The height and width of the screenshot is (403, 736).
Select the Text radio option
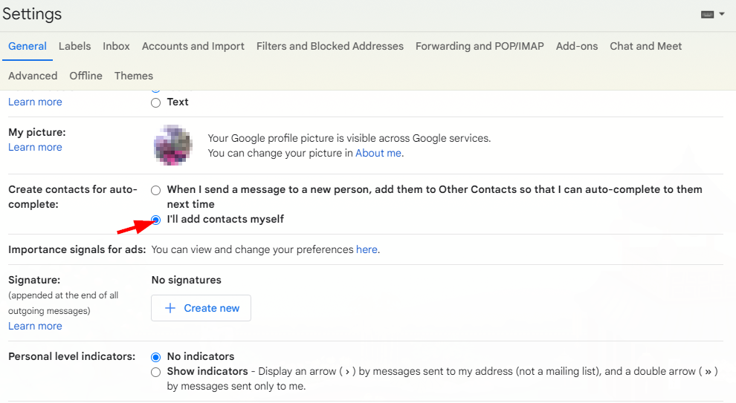156,102
